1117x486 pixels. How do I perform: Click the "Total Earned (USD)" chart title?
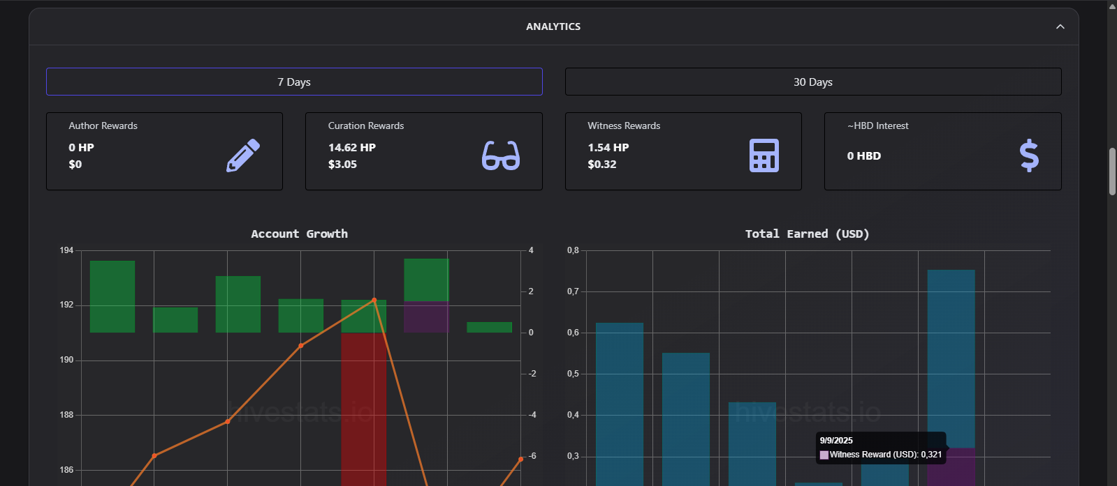click(x=808, y=234)
